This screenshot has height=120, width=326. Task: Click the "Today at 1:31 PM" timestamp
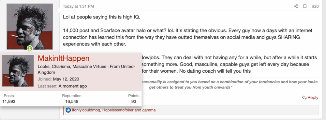pos(78,6)
